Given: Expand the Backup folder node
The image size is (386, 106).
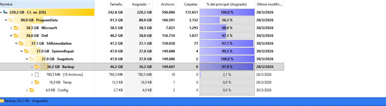Looking at the screenshot, I should click(x=32, y=67).
